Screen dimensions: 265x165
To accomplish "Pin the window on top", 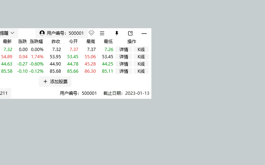I will pos(117,33).
